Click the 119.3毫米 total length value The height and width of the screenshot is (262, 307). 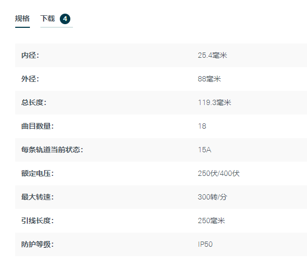click(215, 102)
